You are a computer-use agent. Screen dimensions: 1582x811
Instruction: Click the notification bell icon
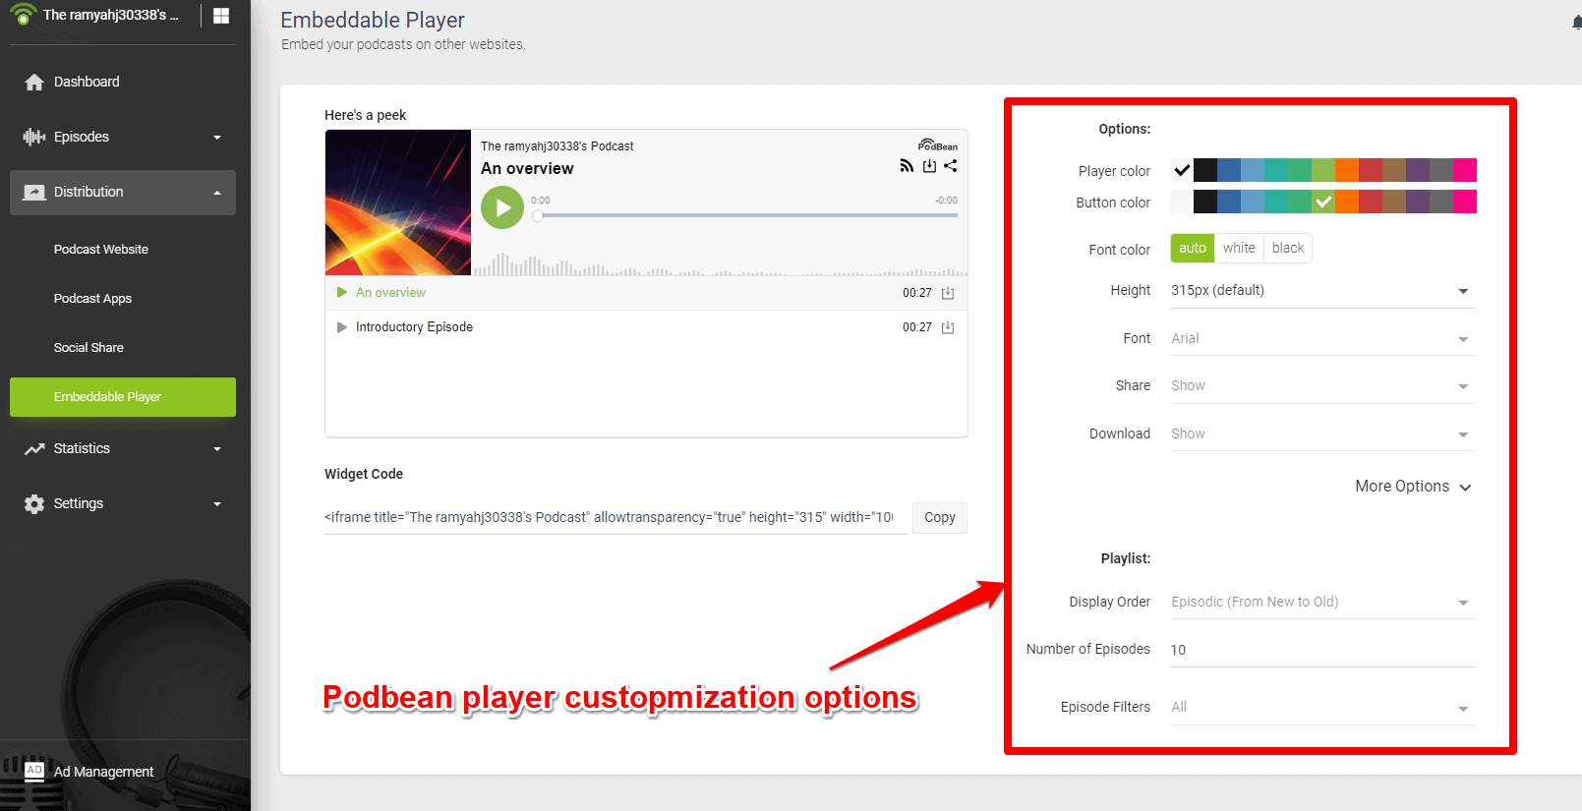(x=1576, y=22)
